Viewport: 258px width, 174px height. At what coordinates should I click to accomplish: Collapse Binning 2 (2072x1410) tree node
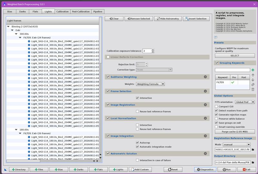coord(8,26)
